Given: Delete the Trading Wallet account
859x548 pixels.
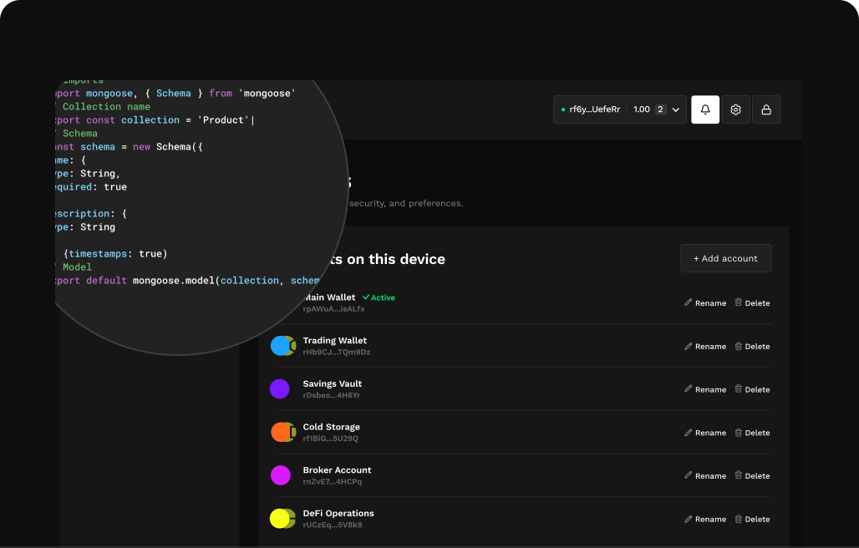Looking at the screenshot, I should (x=752, y=346).
